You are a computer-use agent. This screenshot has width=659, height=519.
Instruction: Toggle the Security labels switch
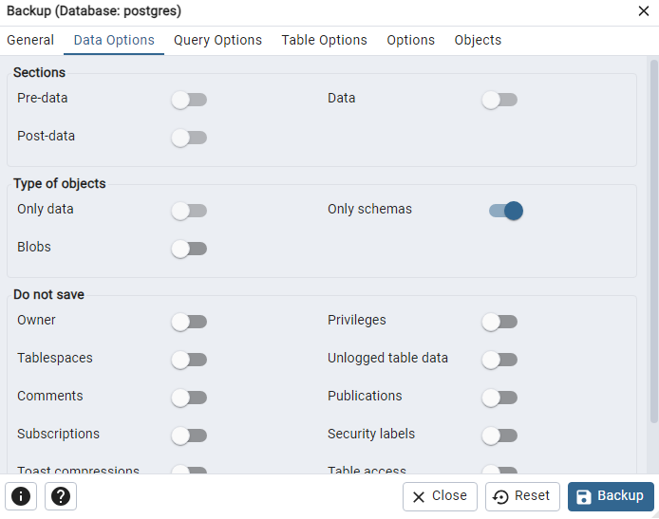pos(499,436)
